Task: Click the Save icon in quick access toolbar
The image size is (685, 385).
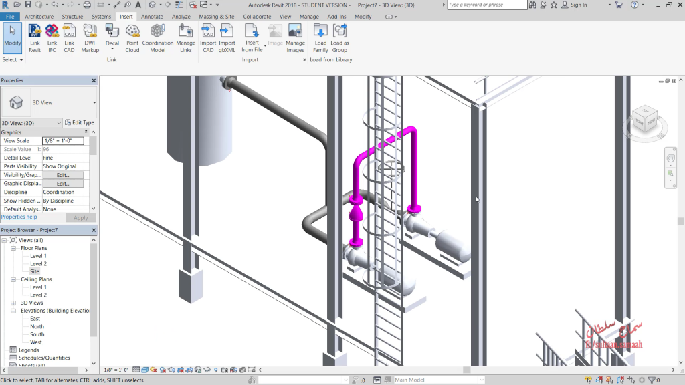Action: (28, 5)
